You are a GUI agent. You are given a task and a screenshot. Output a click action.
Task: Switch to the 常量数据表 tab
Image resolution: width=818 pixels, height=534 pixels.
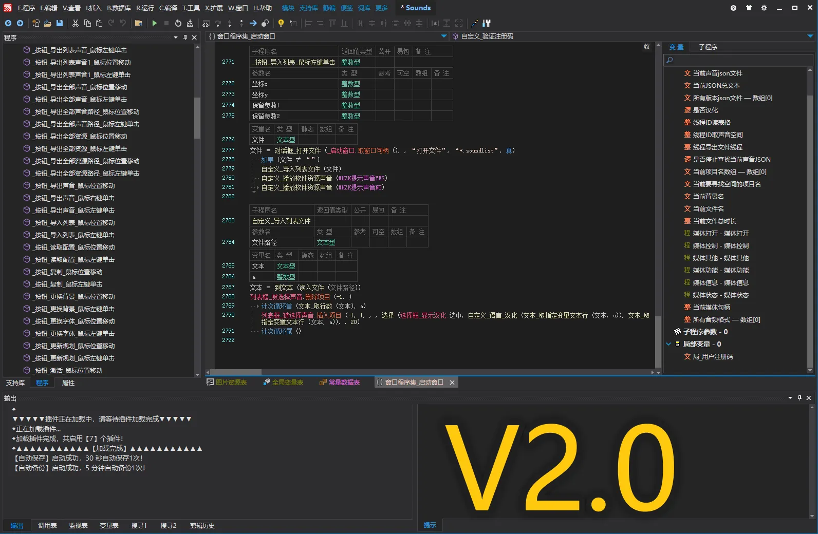tap(340, 383)
